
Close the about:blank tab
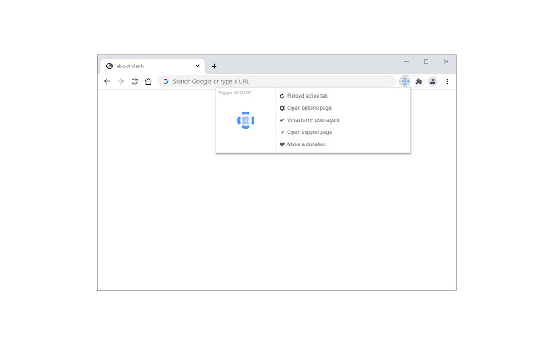197,66
